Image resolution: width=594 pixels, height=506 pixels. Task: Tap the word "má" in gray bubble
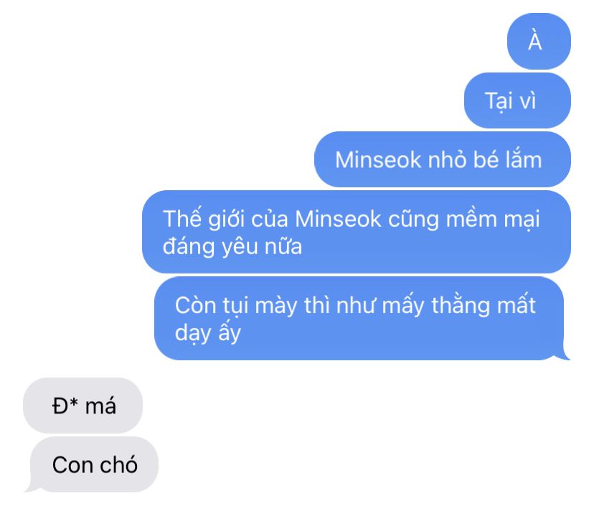pyautogui.click(x=100, y=406)
